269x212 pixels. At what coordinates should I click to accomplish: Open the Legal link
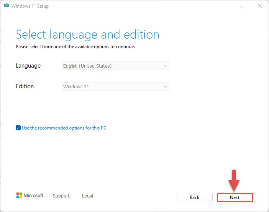point(87,196)
